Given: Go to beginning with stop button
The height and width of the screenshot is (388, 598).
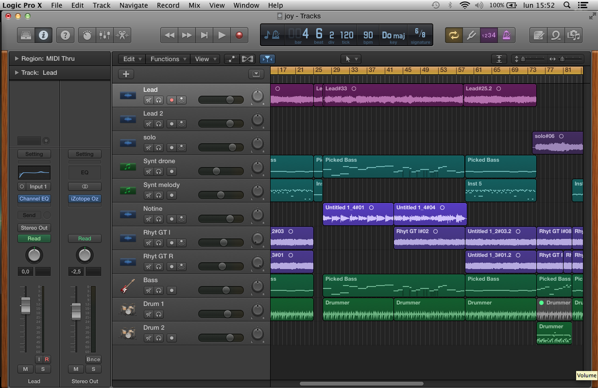Looking at the screenshot, I should pyautogui.click(x=204, y=35).
